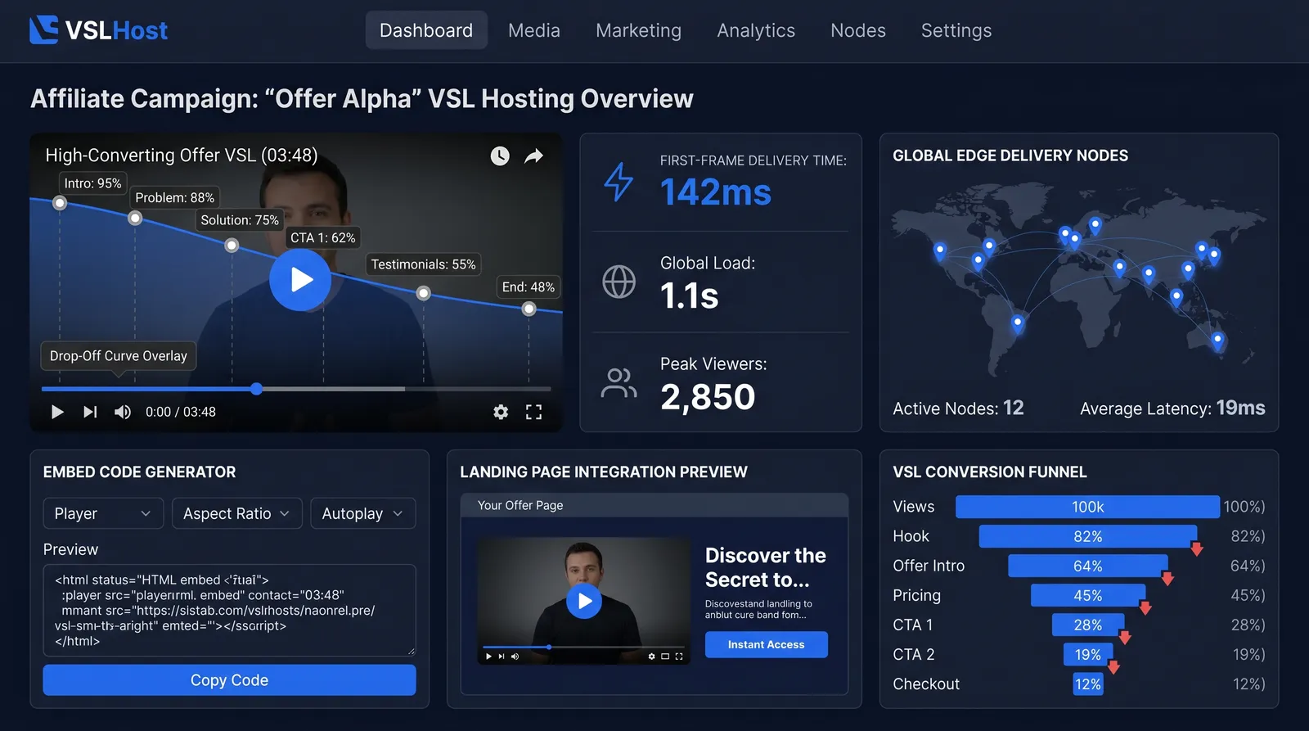
Task: Select the Solution: 75% curve marker
Action: pos(232,246)
